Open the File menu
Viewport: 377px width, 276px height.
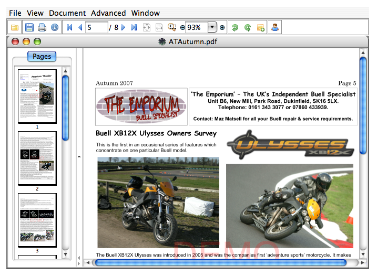pos(15,13)
